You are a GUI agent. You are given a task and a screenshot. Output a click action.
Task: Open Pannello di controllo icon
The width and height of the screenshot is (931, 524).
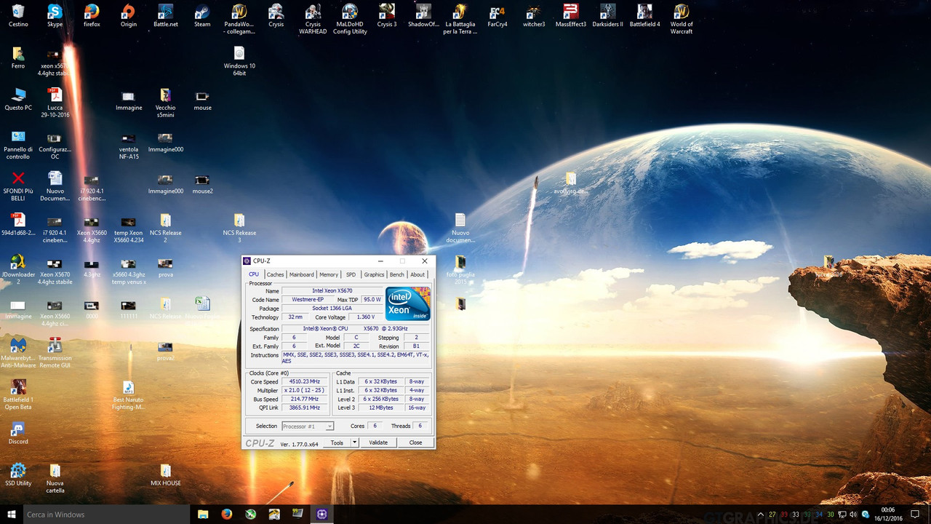18,144
